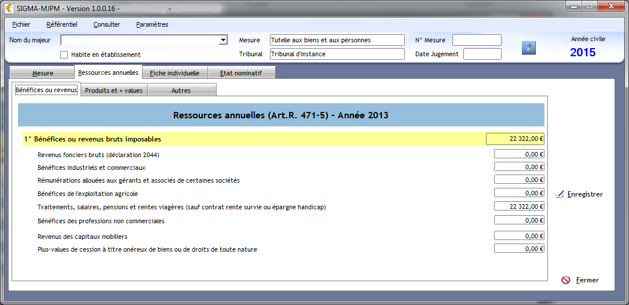
Task: Open the Autres sub-tab
Action: pos(181,90)
